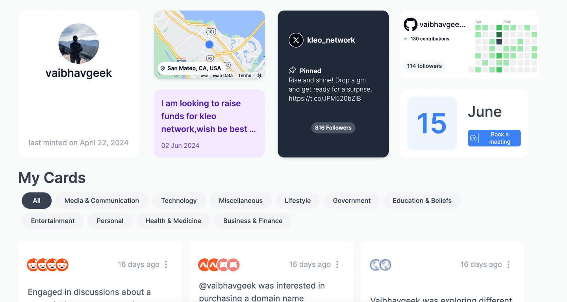The image size is (567, 302).
Task: Select the Government category
Action: [352, 200]
